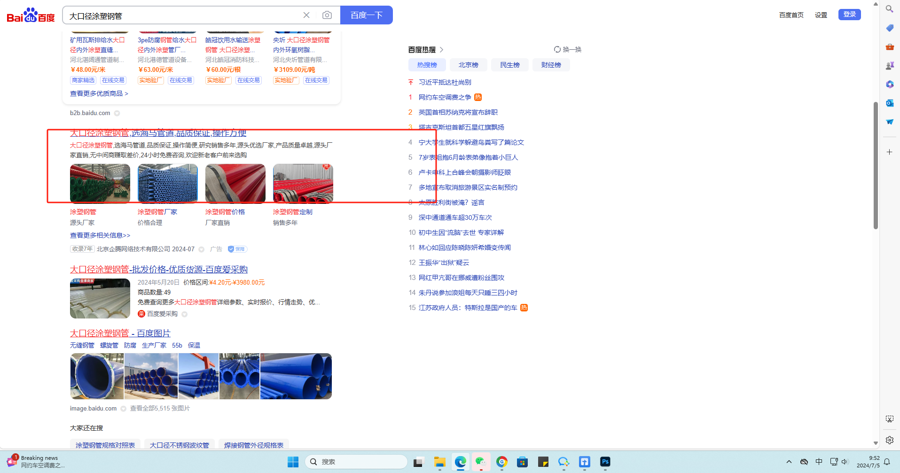Open Google Chrome from the taskbar
Image resolution: width=900 pixels, height=473 pixels.
(502, 462)
